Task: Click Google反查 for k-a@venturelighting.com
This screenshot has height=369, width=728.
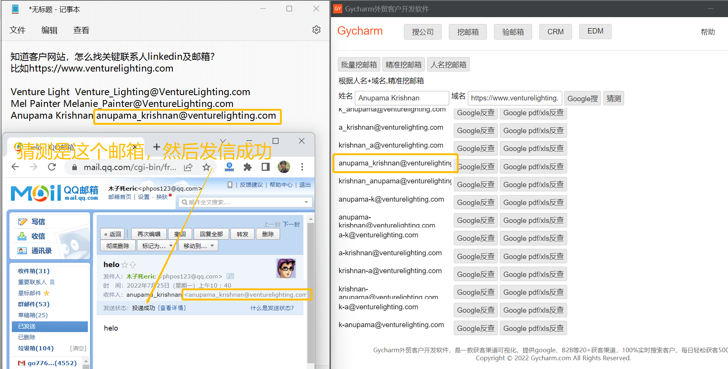Action: 476,310
